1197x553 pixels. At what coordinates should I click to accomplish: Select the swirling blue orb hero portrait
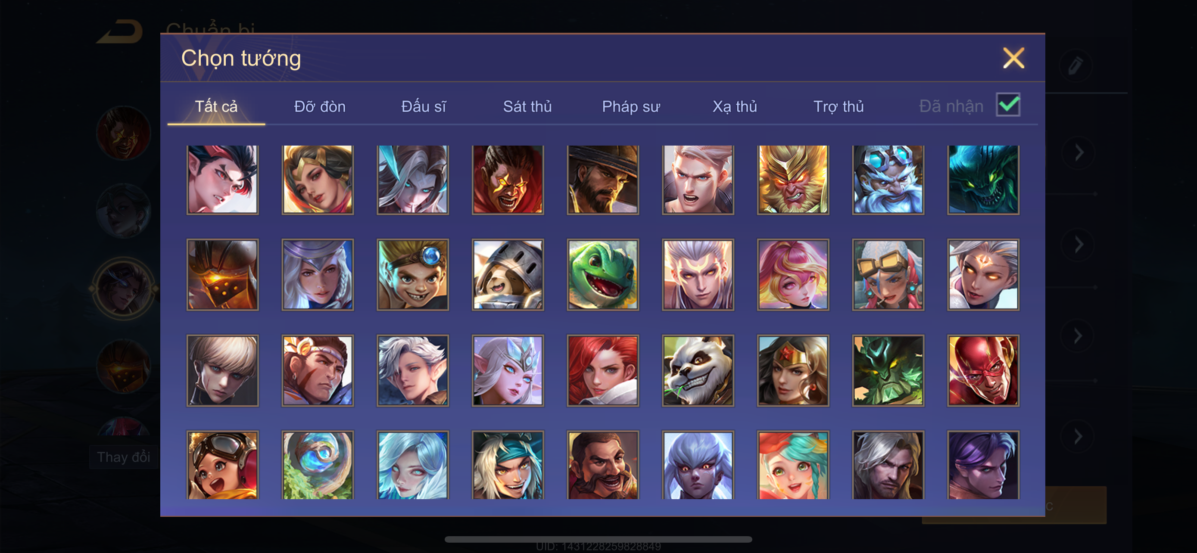click(x=318, y=465)
